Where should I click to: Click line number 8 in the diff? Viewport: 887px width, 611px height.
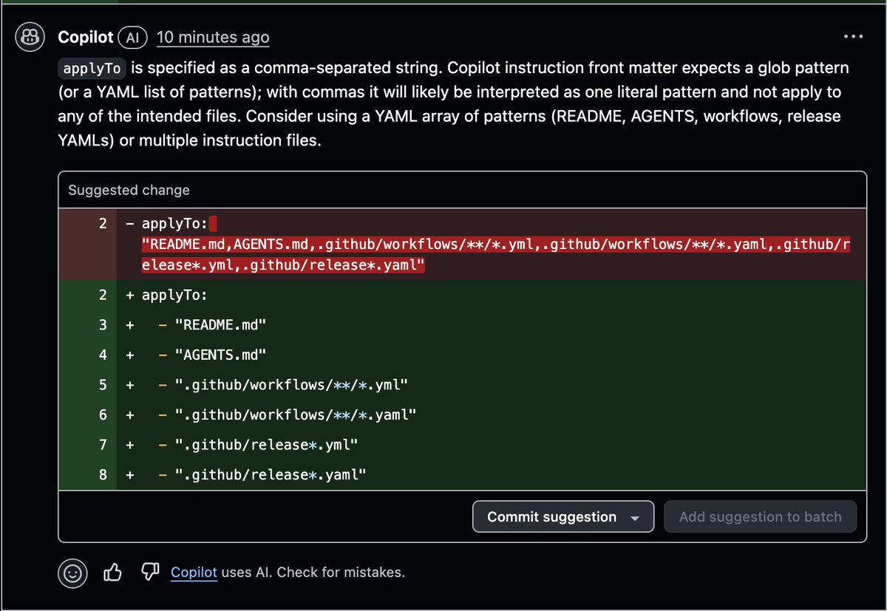(x=103, y=474)
